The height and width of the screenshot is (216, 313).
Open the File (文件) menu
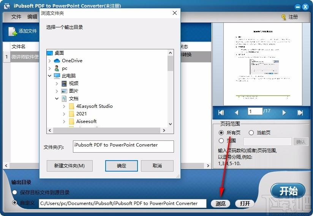point(16,17)
